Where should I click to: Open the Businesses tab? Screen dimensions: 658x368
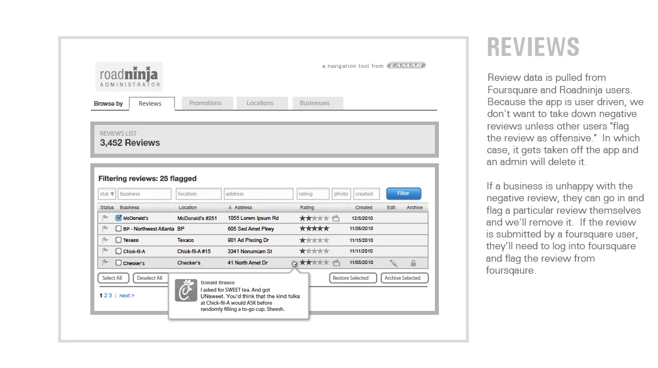(317, 103)
